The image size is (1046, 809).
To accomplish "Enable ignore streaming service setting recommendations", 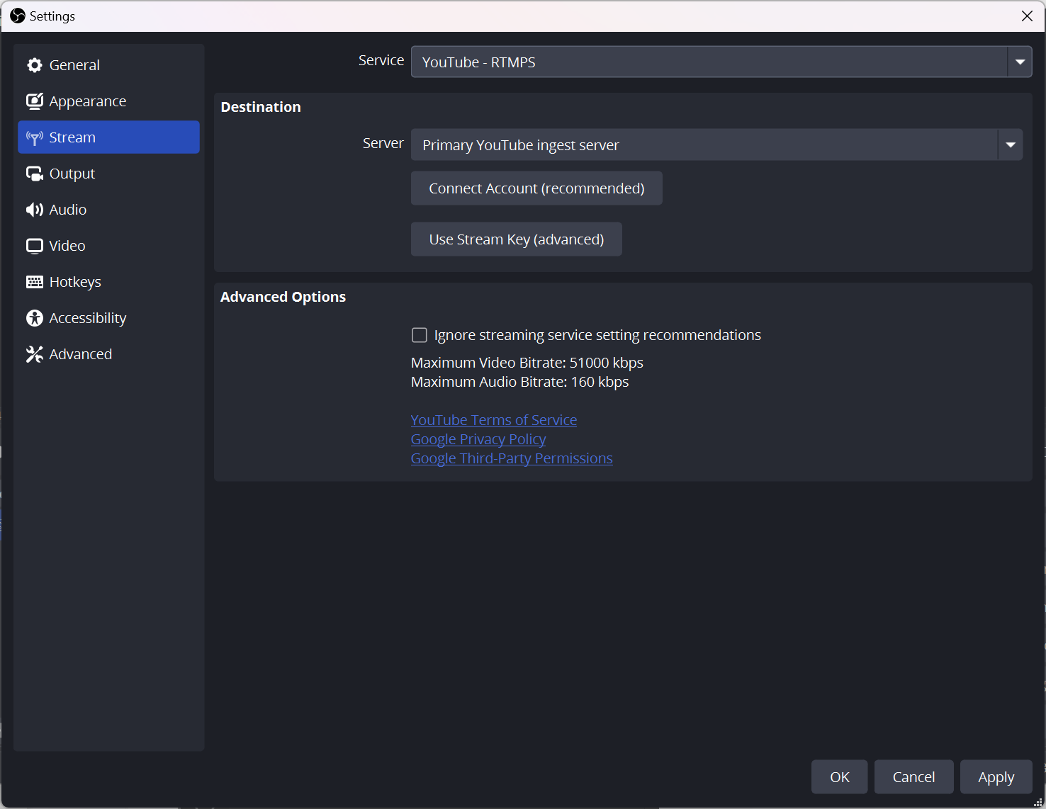I will tap(419, 334).
